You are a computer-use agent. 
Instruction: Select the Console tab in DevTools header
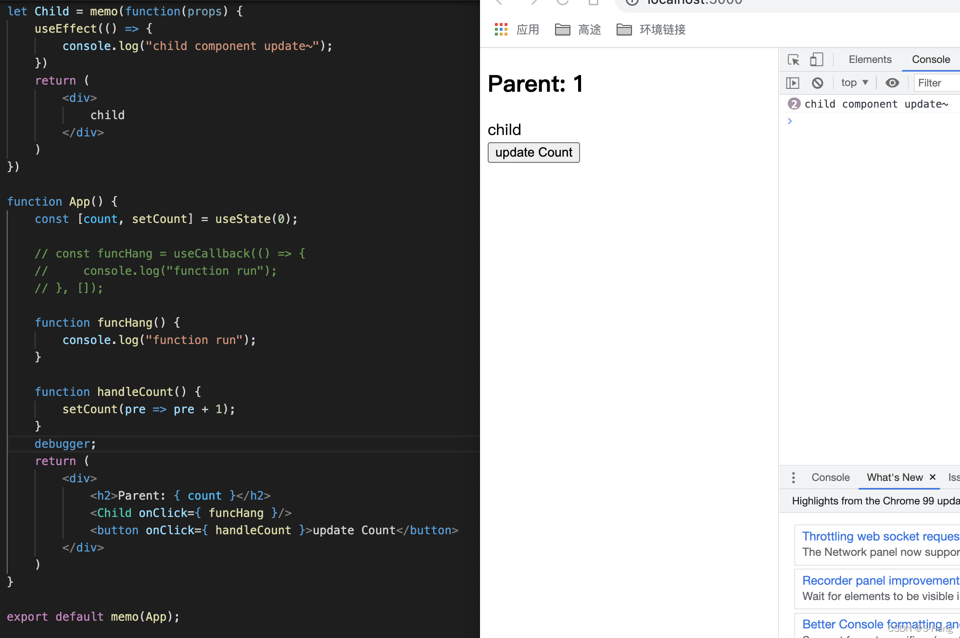pyautogui.click(x=931, y=60)
